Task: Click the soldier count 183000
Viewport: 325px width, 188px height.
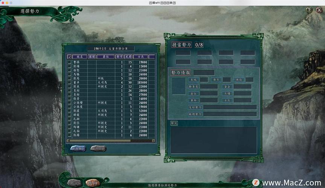Action: point(142,82)
